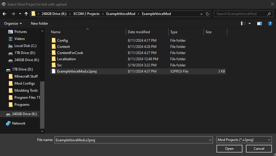Click the Network item in navigation pane
Image resolution: width=276 pixels, height=156 pixels.
coord(19,123)
